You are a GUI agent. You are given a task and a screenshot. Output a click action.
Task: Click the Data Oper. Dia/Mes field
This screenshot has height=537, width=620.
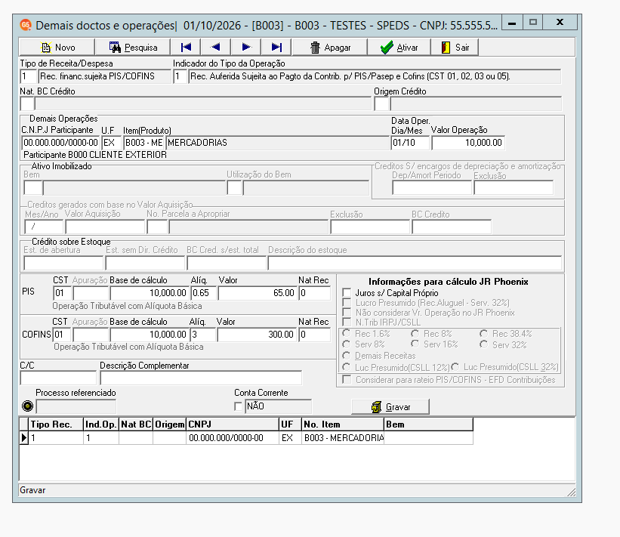click(410, 143)
